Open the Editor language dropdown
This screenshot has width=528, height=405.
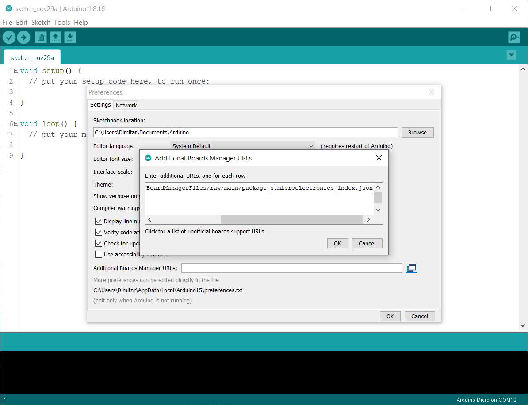(x=243, y=146)
